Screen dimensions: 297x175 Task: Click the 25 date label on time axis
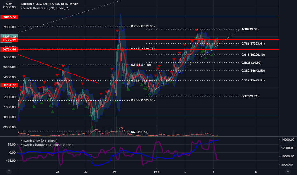coord(58,172)
